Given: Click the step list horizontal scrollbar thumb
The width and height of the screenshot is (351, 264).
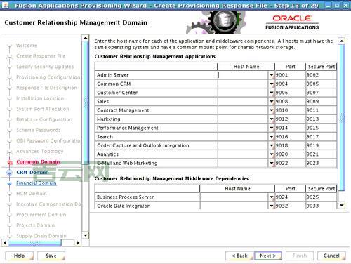Looking at the screenshot, I should [x=34, y=243].
